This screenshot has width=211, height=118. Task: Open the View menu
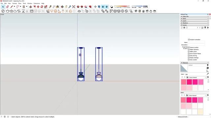click(9, 3)
